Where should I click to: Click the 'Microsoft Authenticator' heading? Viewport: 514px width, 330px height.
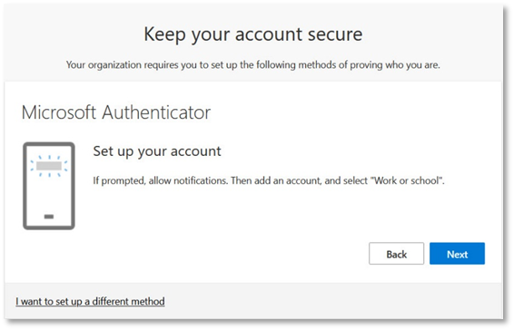[116, 112]
